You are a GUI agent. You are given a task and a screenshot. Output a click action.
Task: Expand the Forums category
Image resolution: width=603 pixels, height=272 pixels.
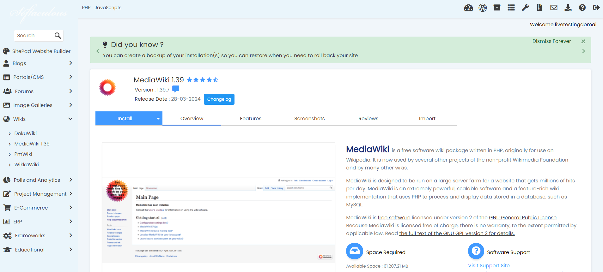click(37, 91)
